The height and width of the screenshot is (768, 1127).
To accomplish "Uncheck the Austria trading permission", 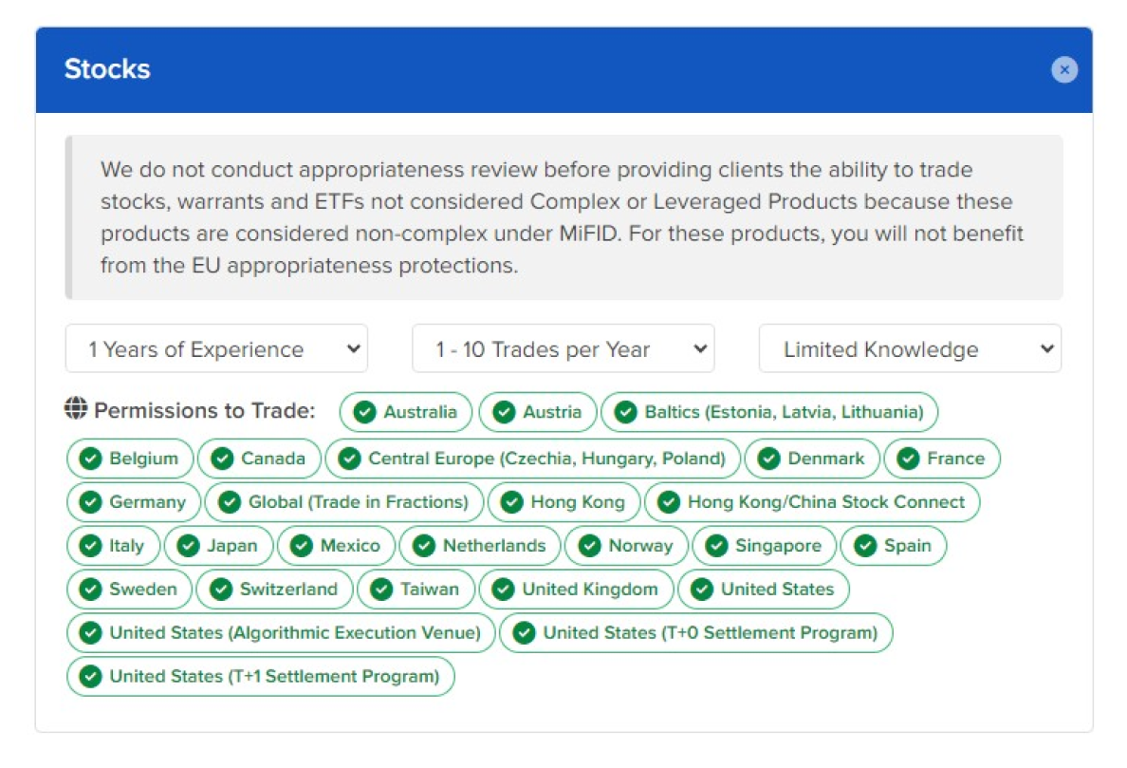I will coord(504,412).
